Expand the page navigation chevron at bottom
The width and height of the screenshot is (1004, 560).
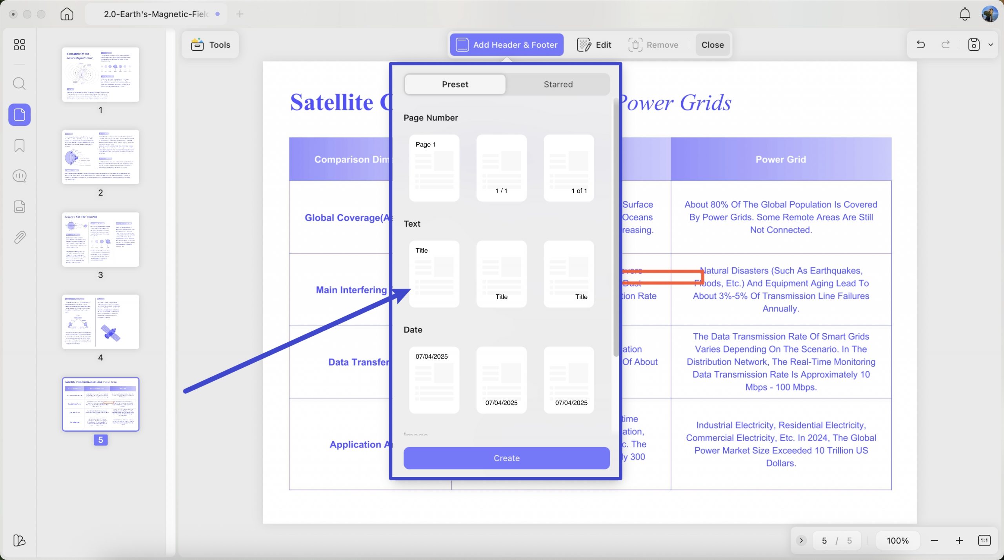coord(801,541)
